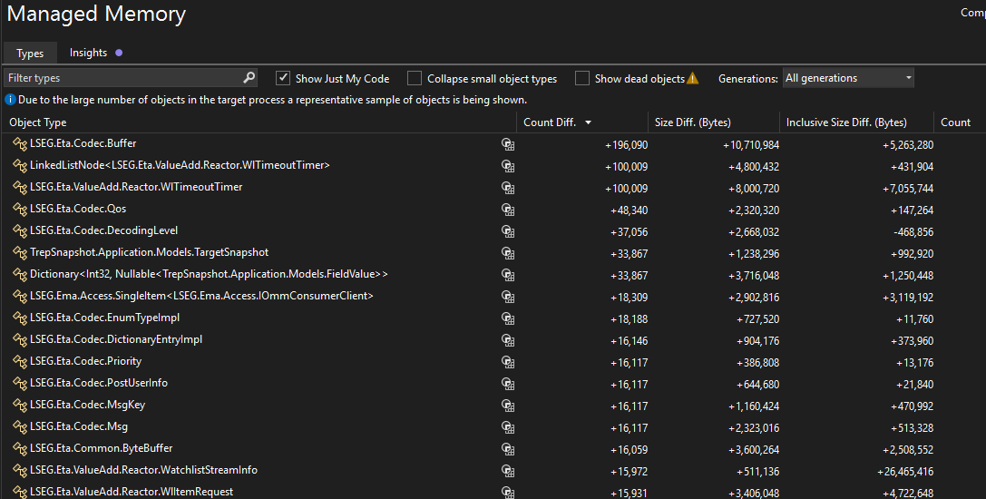Select the LSEG.Eta.ValueAdd.Reactor.WlItemRequest row
Image resolution: width=986 pixels, height=499 pixels.
(x=493, y=492)
